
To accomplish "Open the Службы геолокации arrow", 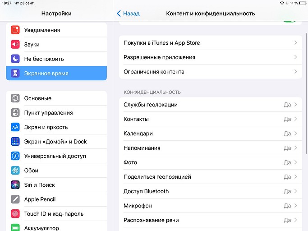I will coord(295,105).
